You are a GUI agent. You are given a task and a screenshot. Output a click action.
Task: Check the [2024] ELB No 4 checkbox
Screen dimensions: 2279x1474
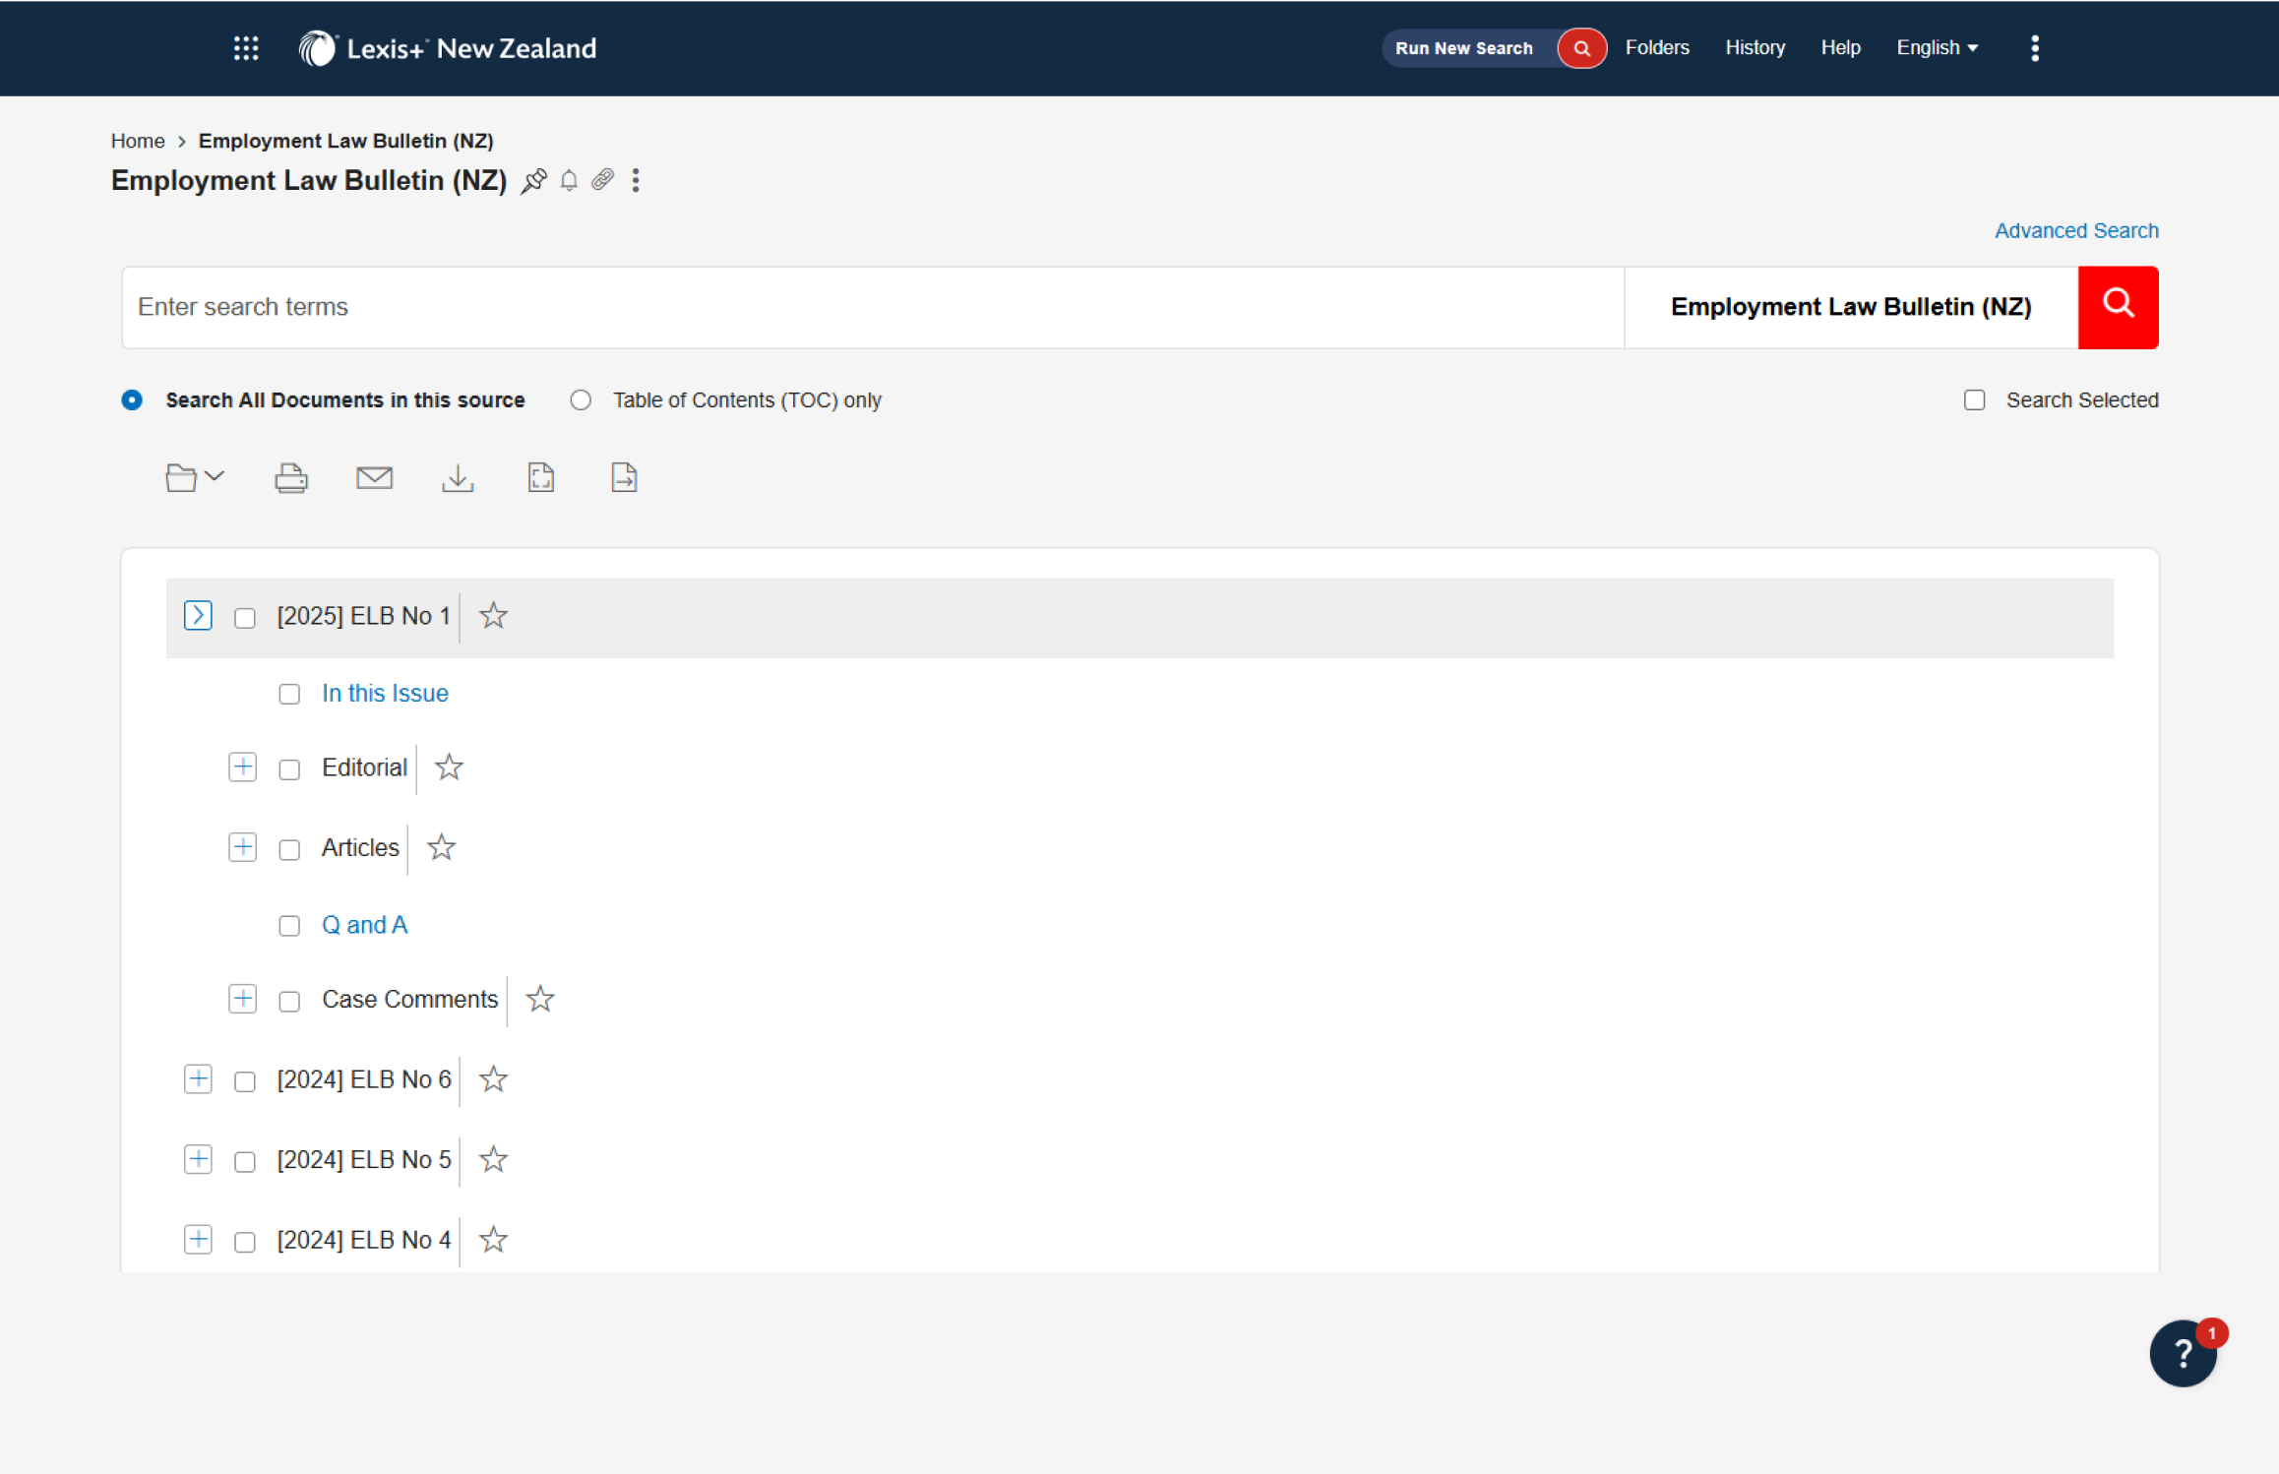click(245, 1242)
